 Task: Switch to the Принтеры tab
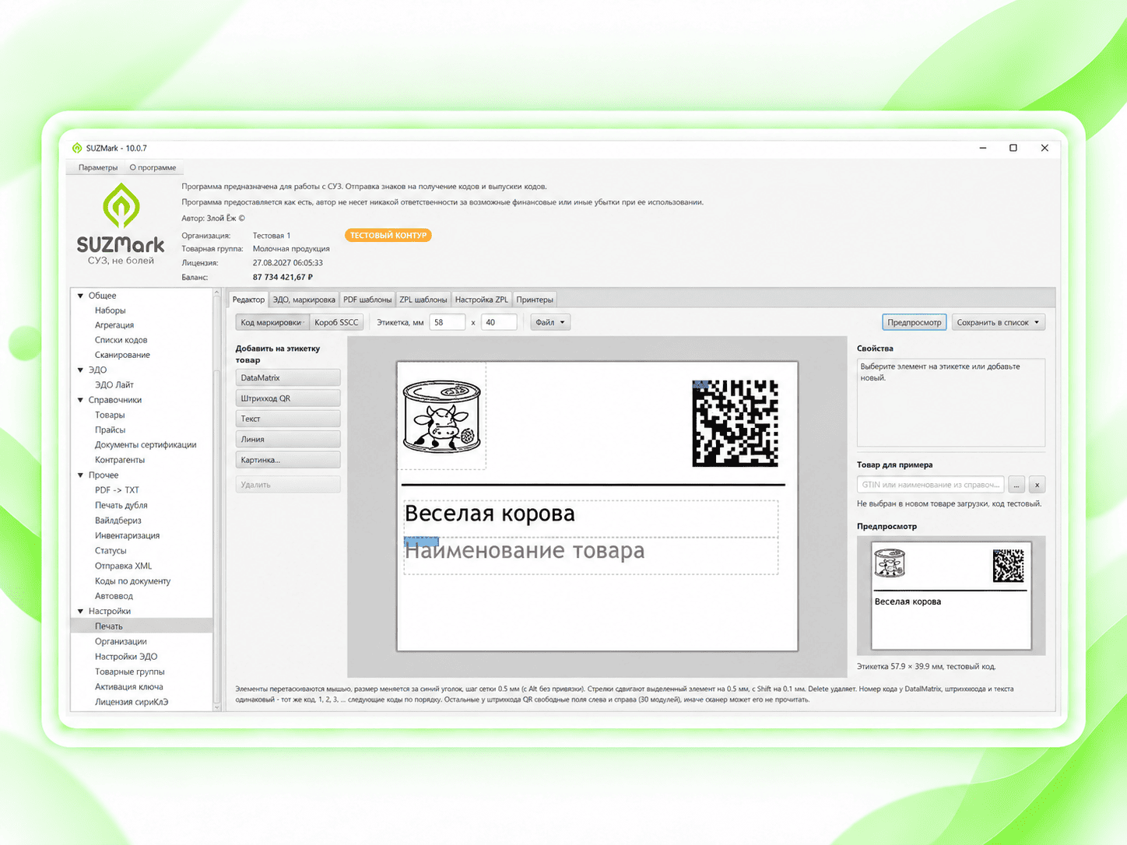(x=535, y=300)
